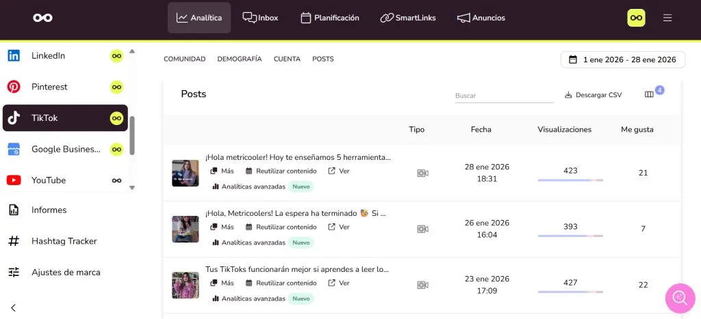Open Hashtag Tracker

coord(53,241)
